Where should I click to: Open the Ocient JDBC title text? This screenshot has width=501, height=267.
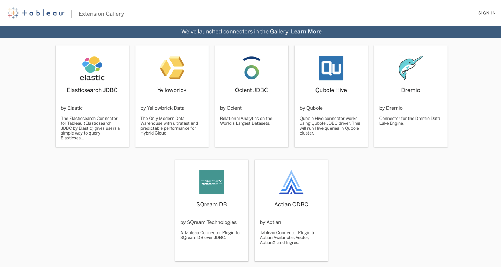(x=252, y=90)
